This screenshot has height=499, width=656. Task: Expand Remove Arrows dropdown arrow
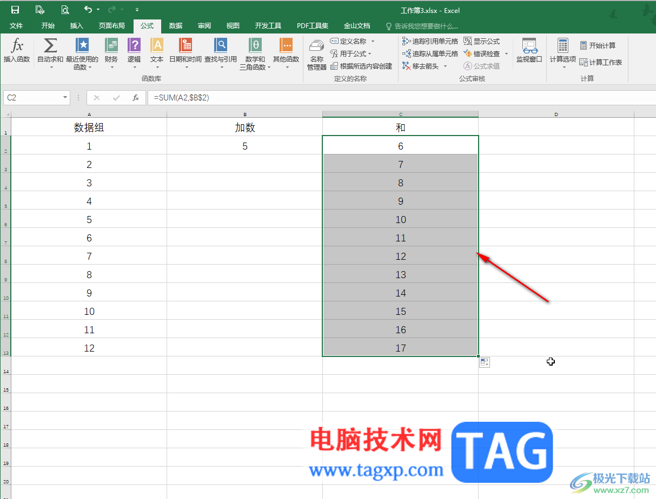point(446,66)
